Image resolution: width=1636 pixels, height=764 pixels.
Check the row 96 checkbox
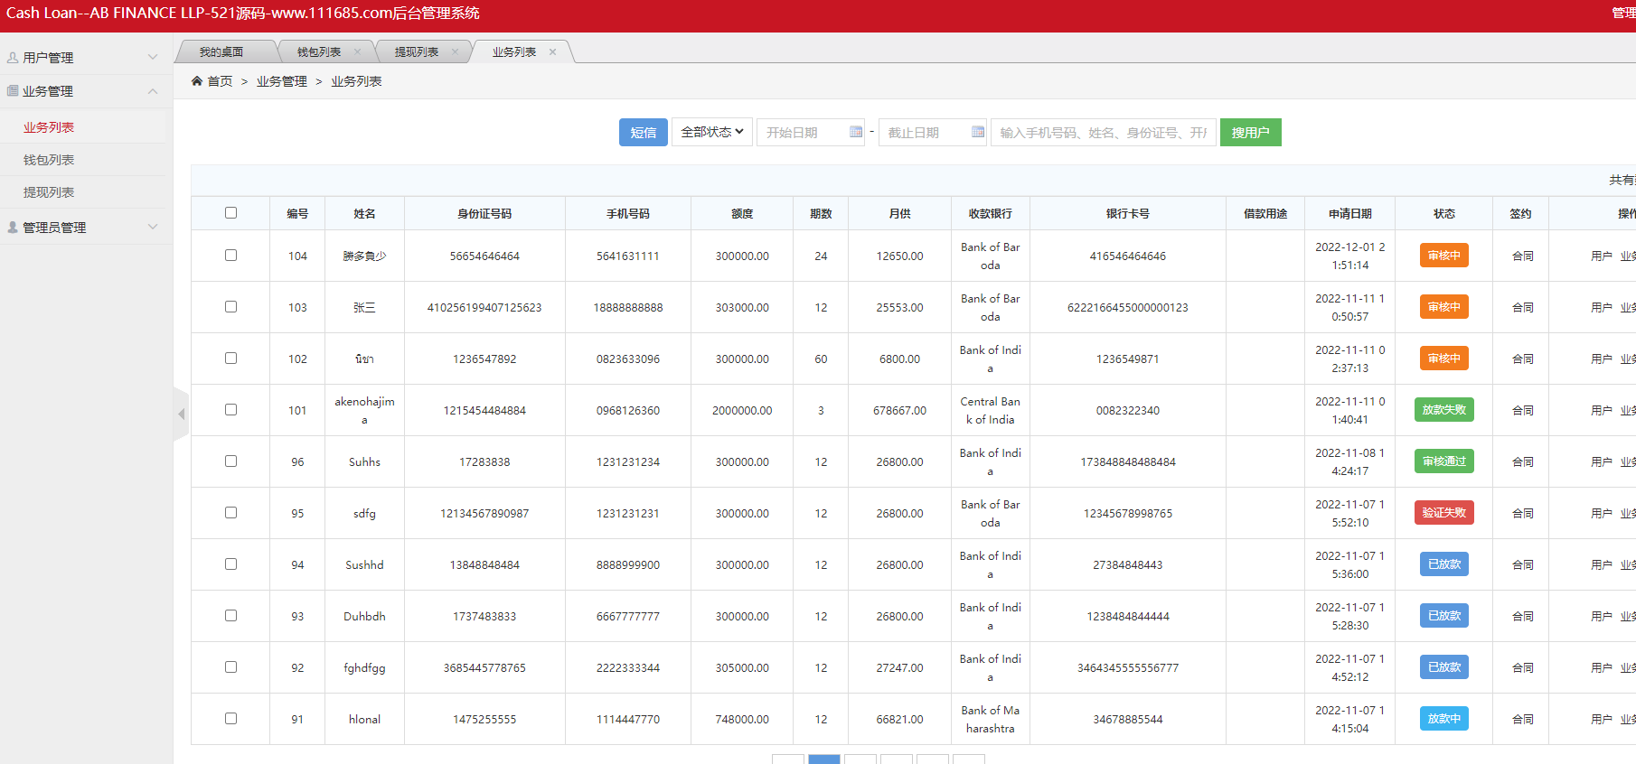pos(231,461)
